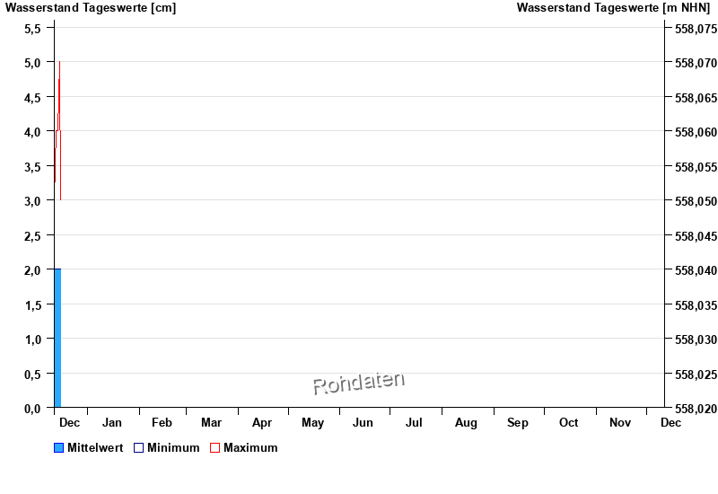Click the red maximum line on the chart
The width and height of the screenshot is (718, 494).
(59, 90)
